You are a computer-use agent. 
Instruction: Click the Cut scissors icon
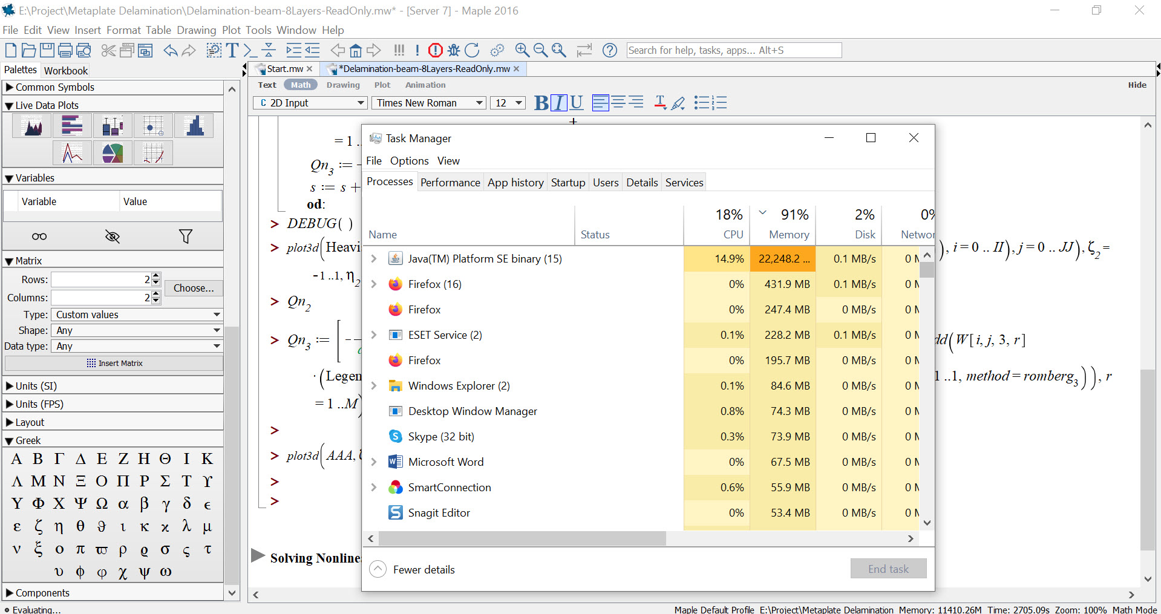click(x=108, y=50)
